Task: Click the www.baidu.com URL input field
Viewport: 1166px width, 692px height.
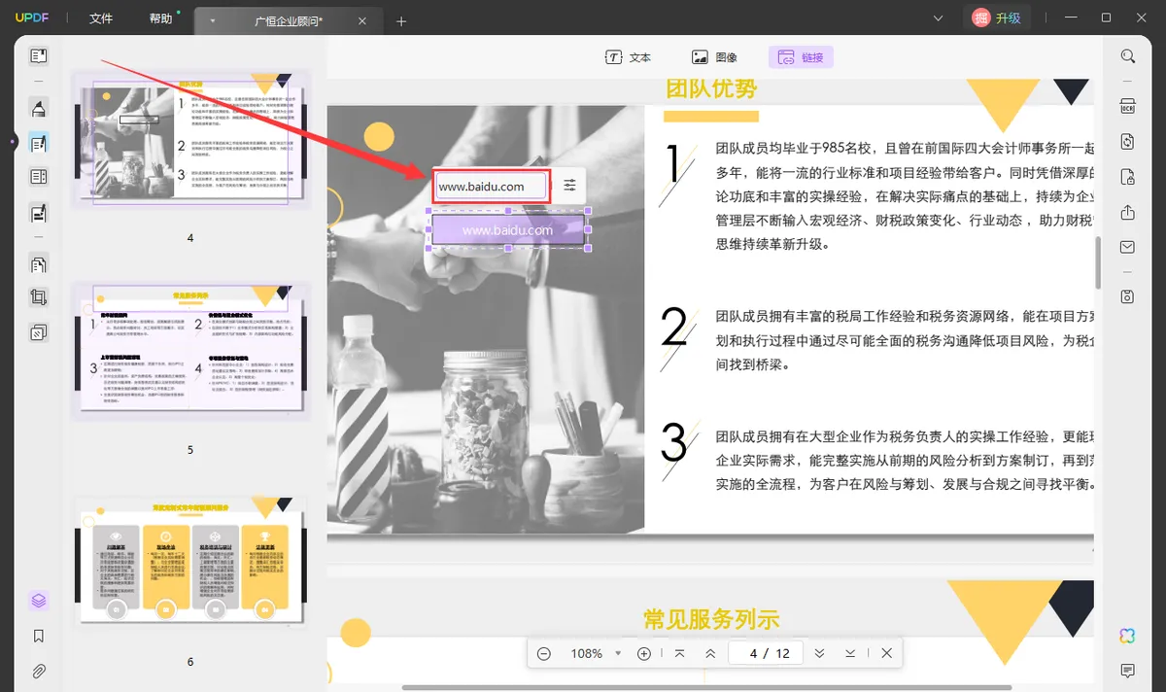Action: tap(491, 187)
